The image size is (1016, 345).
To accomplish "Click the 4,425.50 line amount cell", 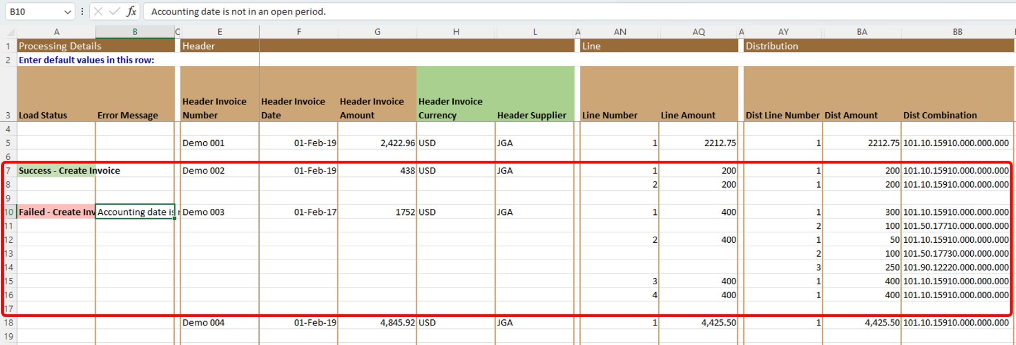I will 698,323.
